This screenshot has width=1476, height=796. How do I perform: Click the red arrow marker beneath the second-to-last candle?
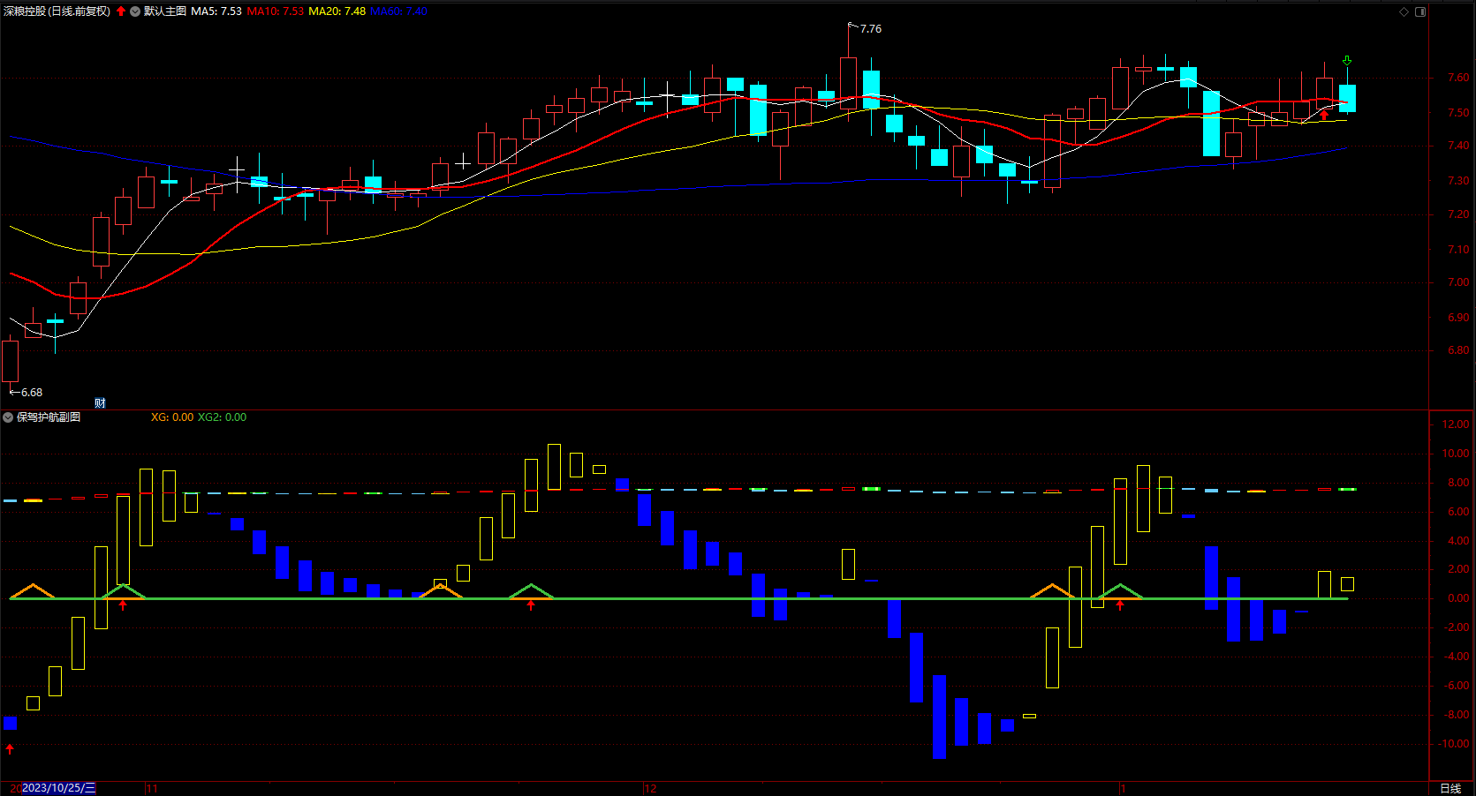click(1324, 115)
